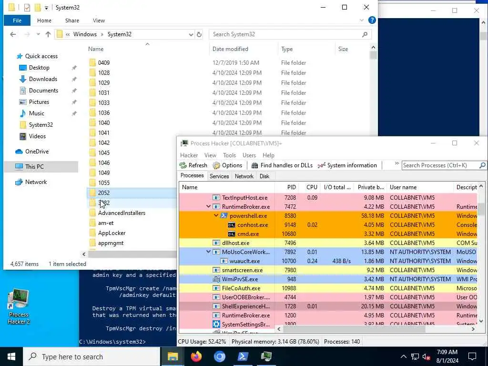Viewport: 488px width, 366px height.
Task: Click Explorer refresh address button
Action: click(199, 34)
